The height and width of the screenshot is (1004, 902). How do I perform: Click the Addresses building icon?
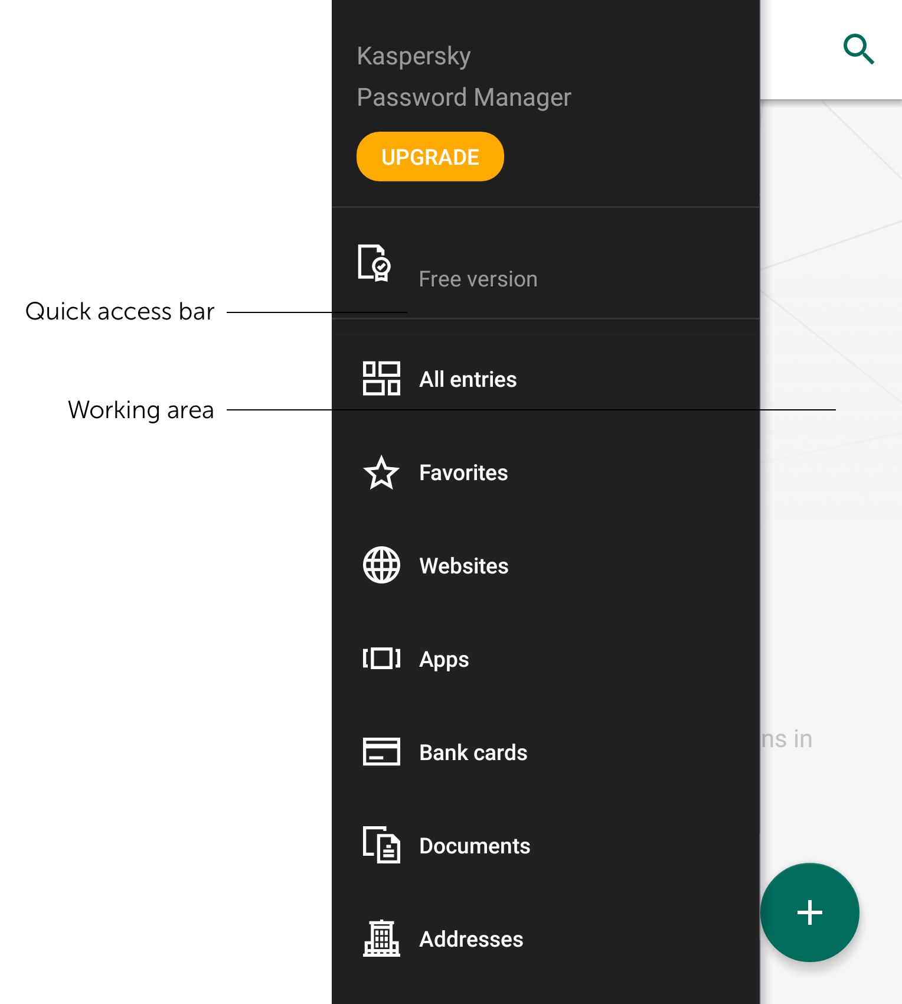tap(381, 938)
